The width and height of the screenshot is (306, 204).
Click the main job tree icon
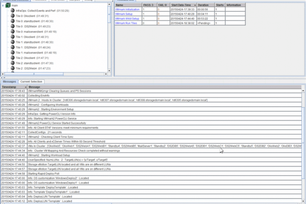[8, 5]
